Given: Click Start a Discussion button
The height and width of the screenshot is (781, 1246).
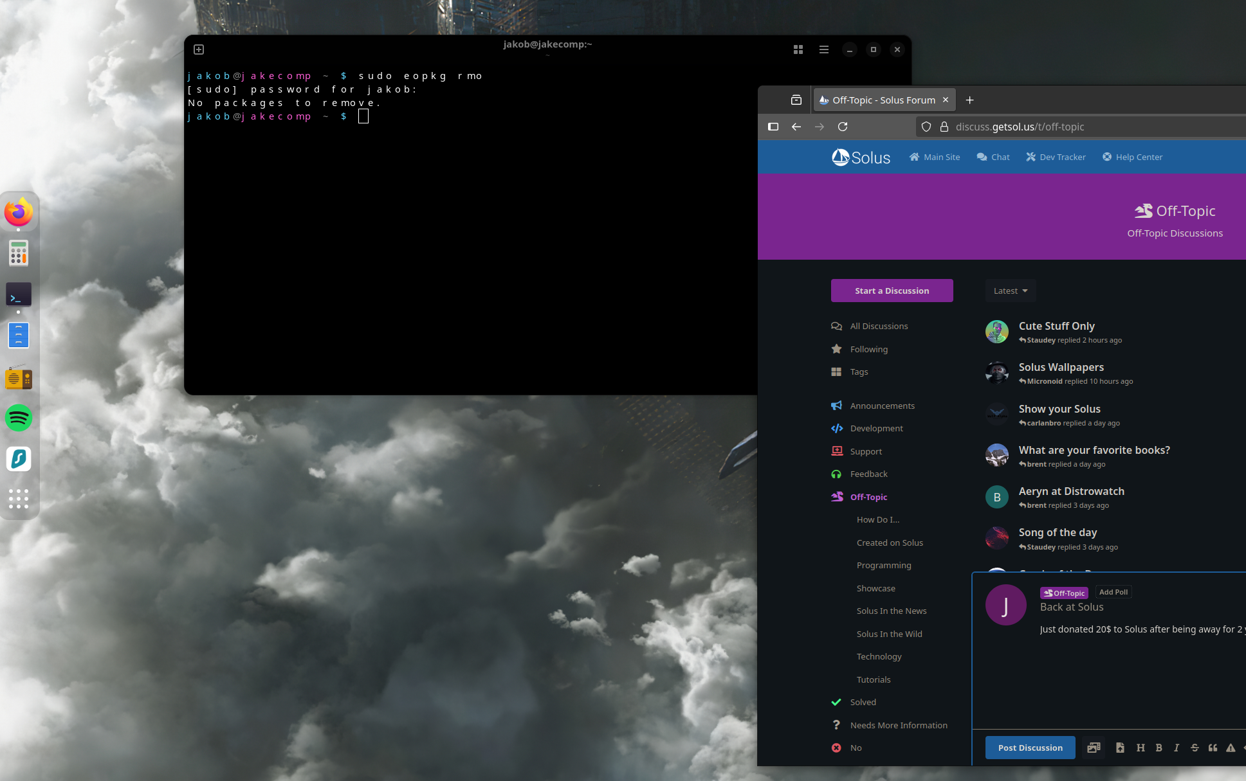Looking at the screenshot, I should [x=892, y=291].
